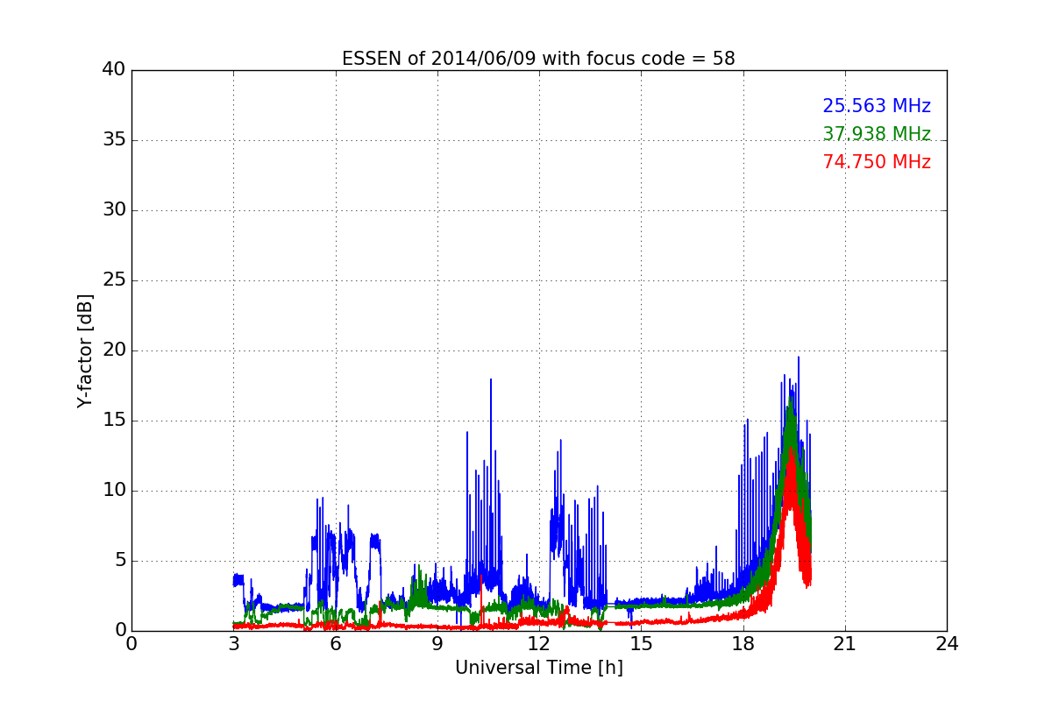Screen dimensions: 1052x701
Task: Click the x-axis tick label '18'
Action: 743,644
